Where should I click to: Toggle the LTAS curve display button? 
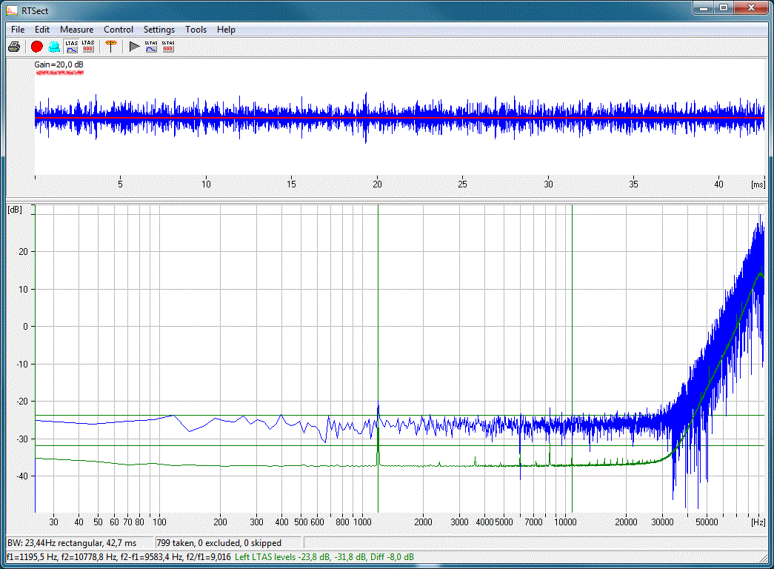[x=72, y=47]
